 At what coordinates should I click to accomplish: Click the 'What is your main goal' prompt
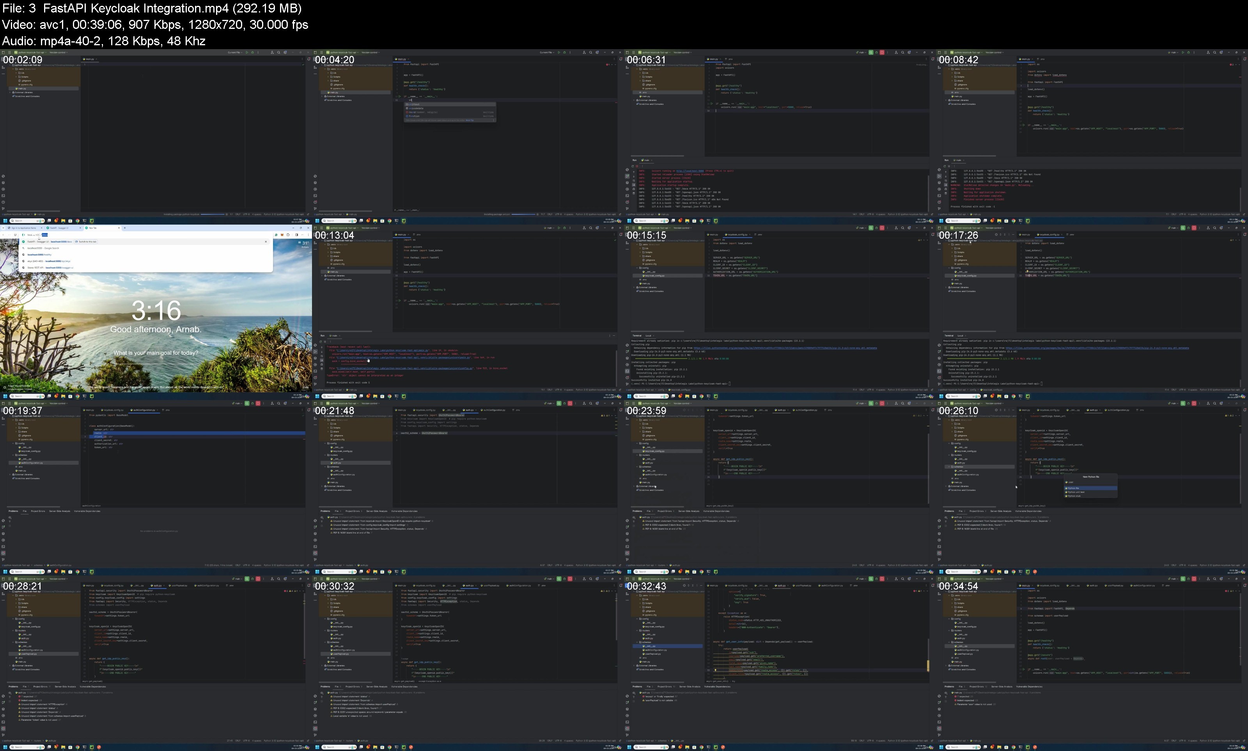[156, 353]
